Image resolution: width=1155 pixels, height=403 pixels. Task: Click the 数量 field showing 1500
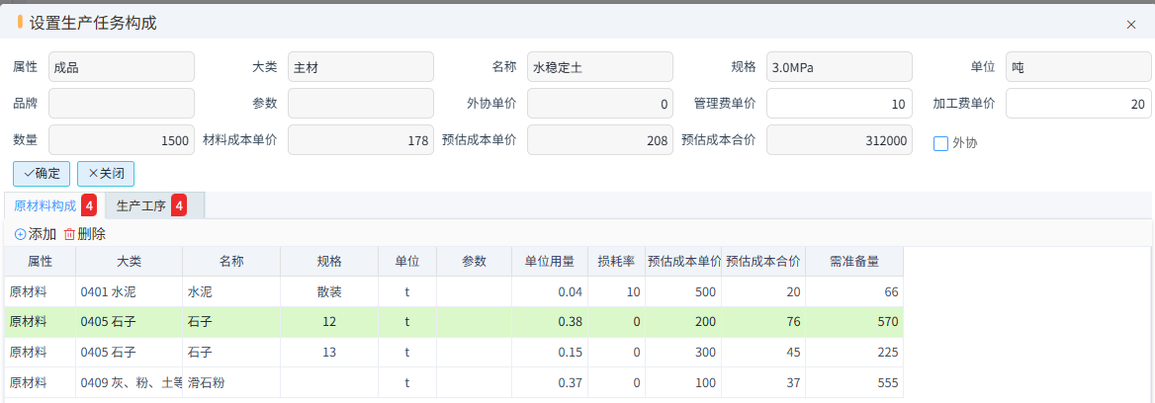122,140
